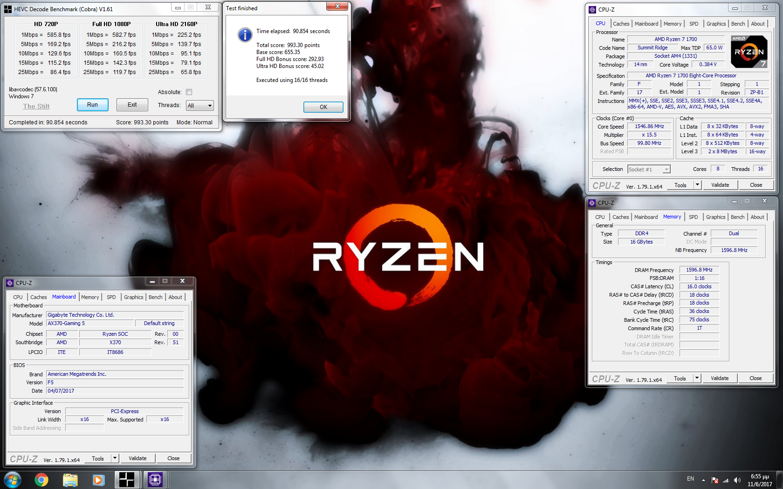Click Validate in Memory CPU-Z window

tap(720, 378)
